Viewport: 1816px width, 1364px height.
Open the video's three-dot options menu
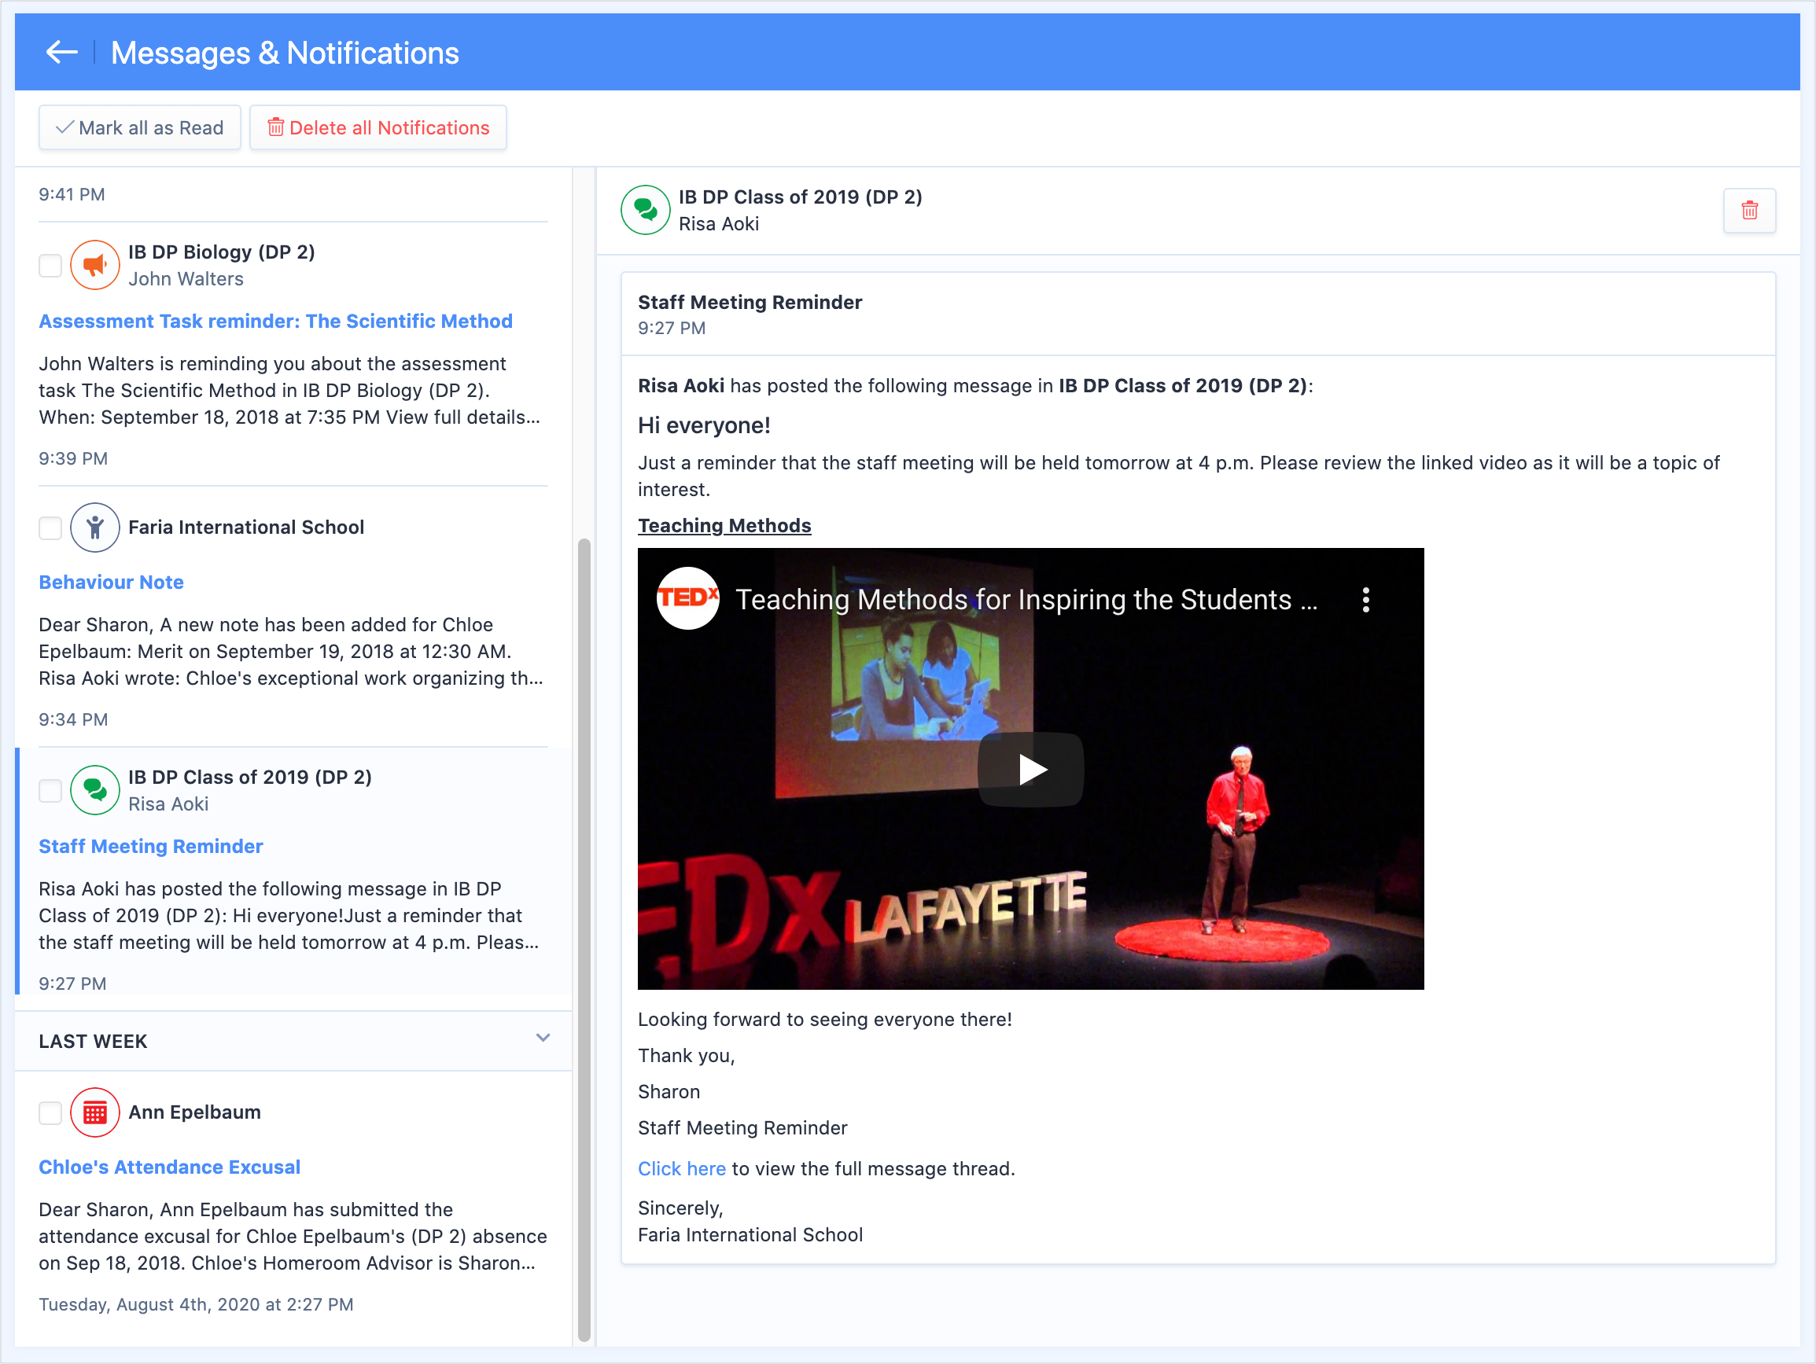pos(1365,600)
